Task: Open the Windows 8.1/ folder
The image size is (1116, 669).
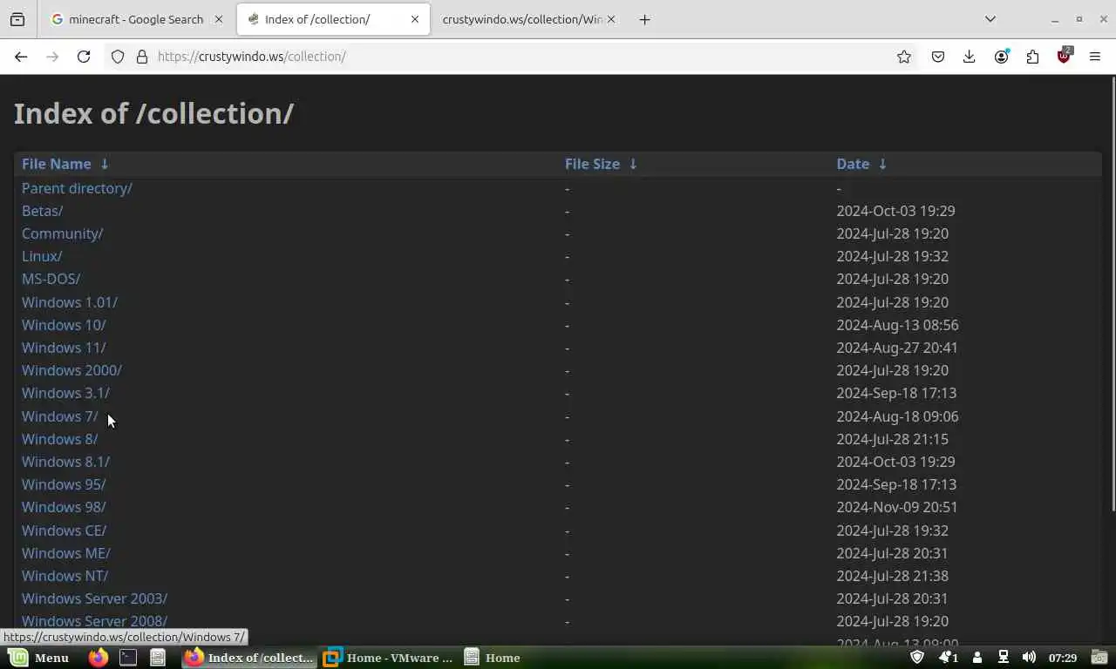Action: coord(65,462)
